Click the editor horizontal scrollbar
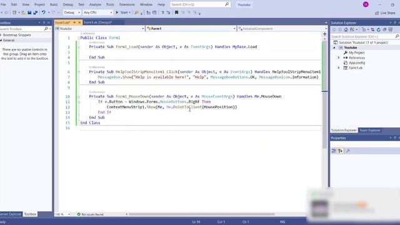400x225 pixels. pyautogui.click(x=202, y=214)
